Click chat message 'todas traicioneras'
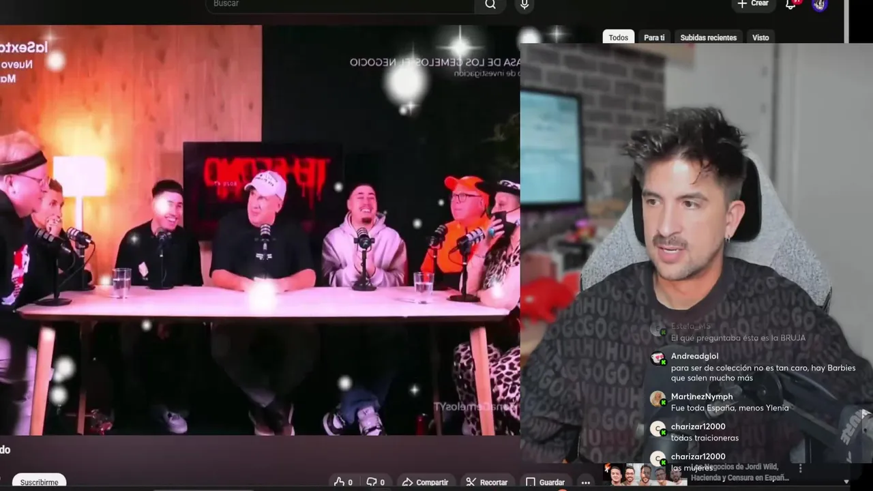This screenshot has width=873, height=491. pos(705,438)
